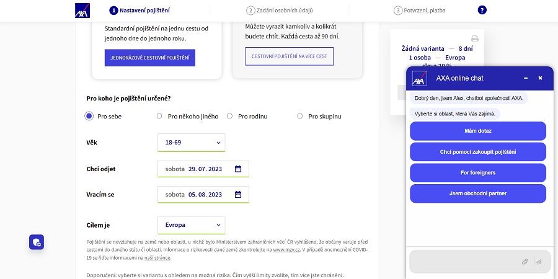Minimize the AXA online chat window
The height and width of the screenshot is (279, 558).
point(526,78)
